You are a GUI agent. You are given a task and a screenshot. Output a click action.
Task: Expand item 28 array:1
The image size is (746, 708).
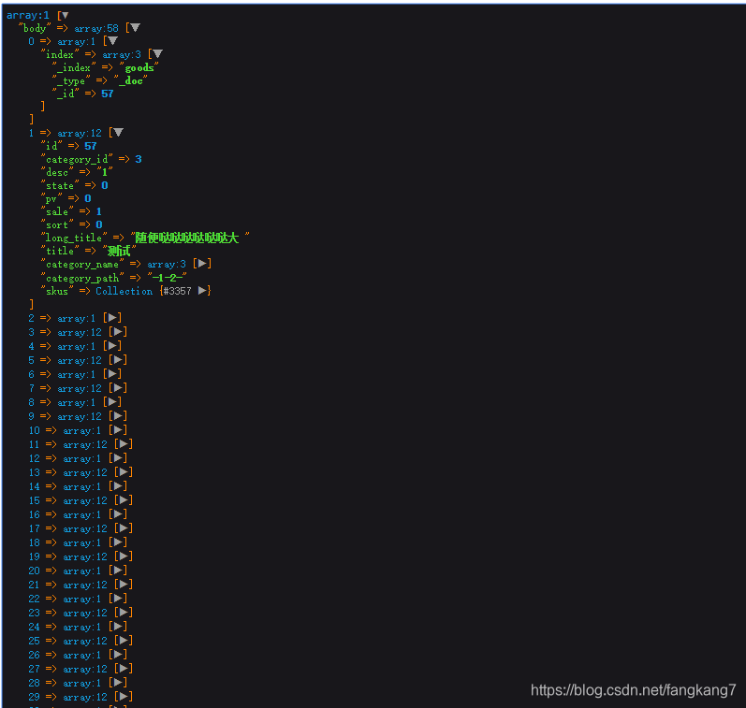pos(119,683)
